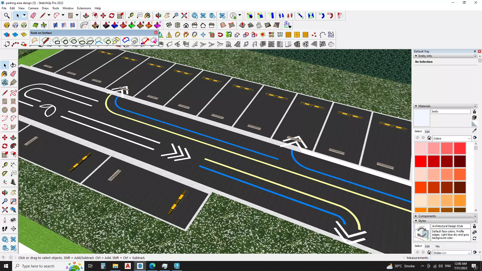This screenshot has width=482, height=271.
Task: Choose Circle on Surface tool
Action: coord(65,41)
